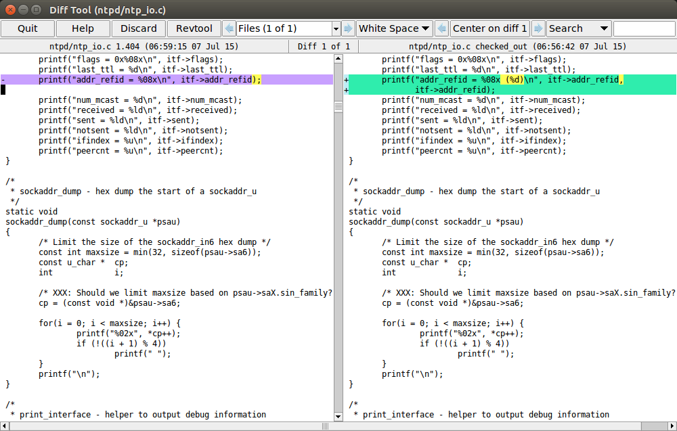The image size is (677, 431).
Task: Click the vertical scrollbar up arrow
Action: pyautogui.click(x=338, y=58)
